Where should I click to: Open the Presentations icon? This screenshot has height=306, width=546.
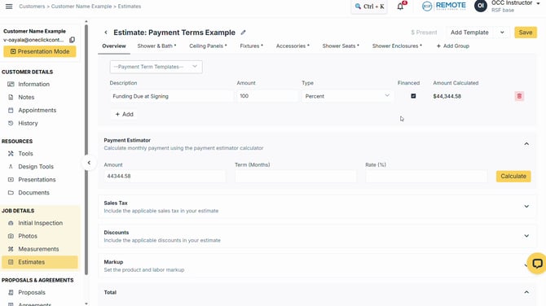pyautogui.click(x=11, y=179)
